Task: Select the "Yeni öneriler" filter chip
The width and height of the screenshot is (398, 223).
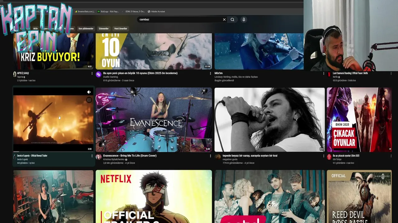Action: click(121, 28)
